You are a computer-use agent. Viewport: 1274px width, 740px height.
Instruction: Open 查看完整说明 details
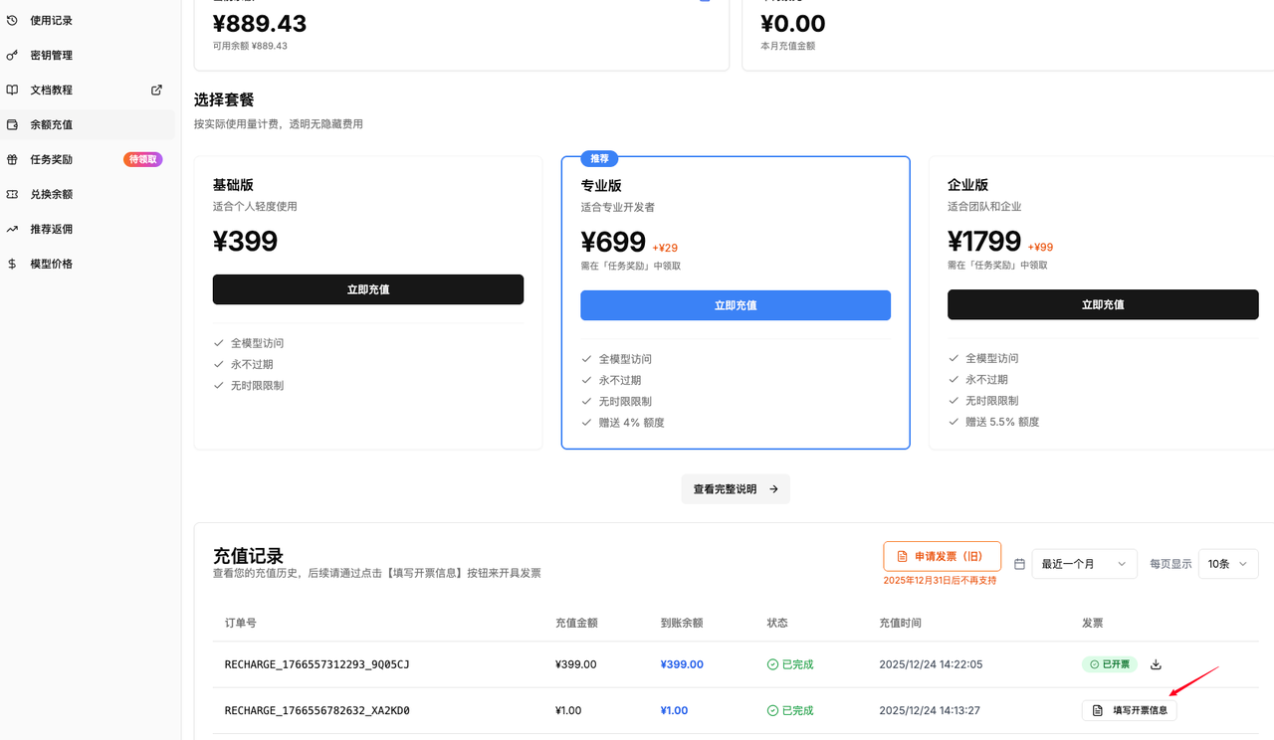point(736,489)
